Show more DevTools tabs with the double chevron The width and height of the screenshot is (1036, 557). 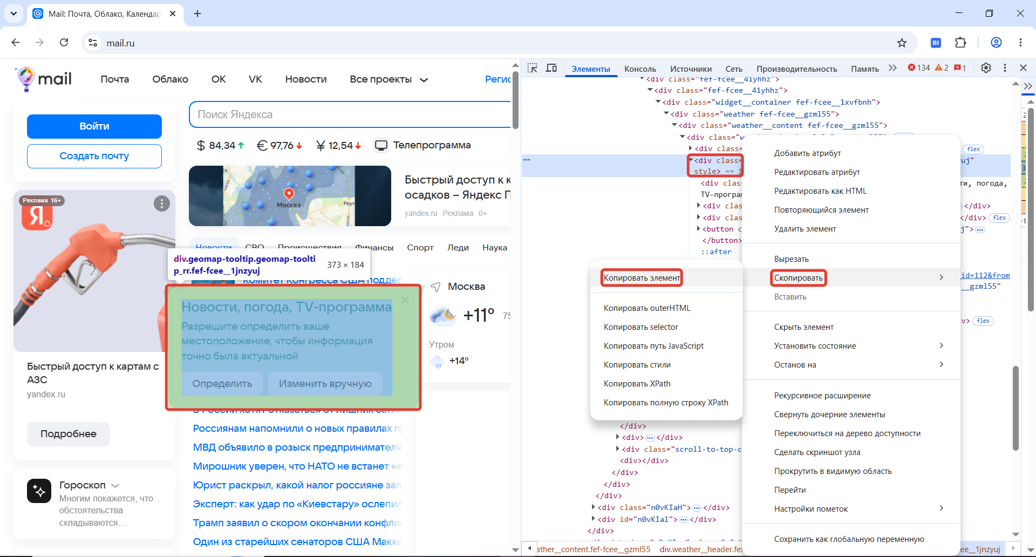(x=892, y=68)
